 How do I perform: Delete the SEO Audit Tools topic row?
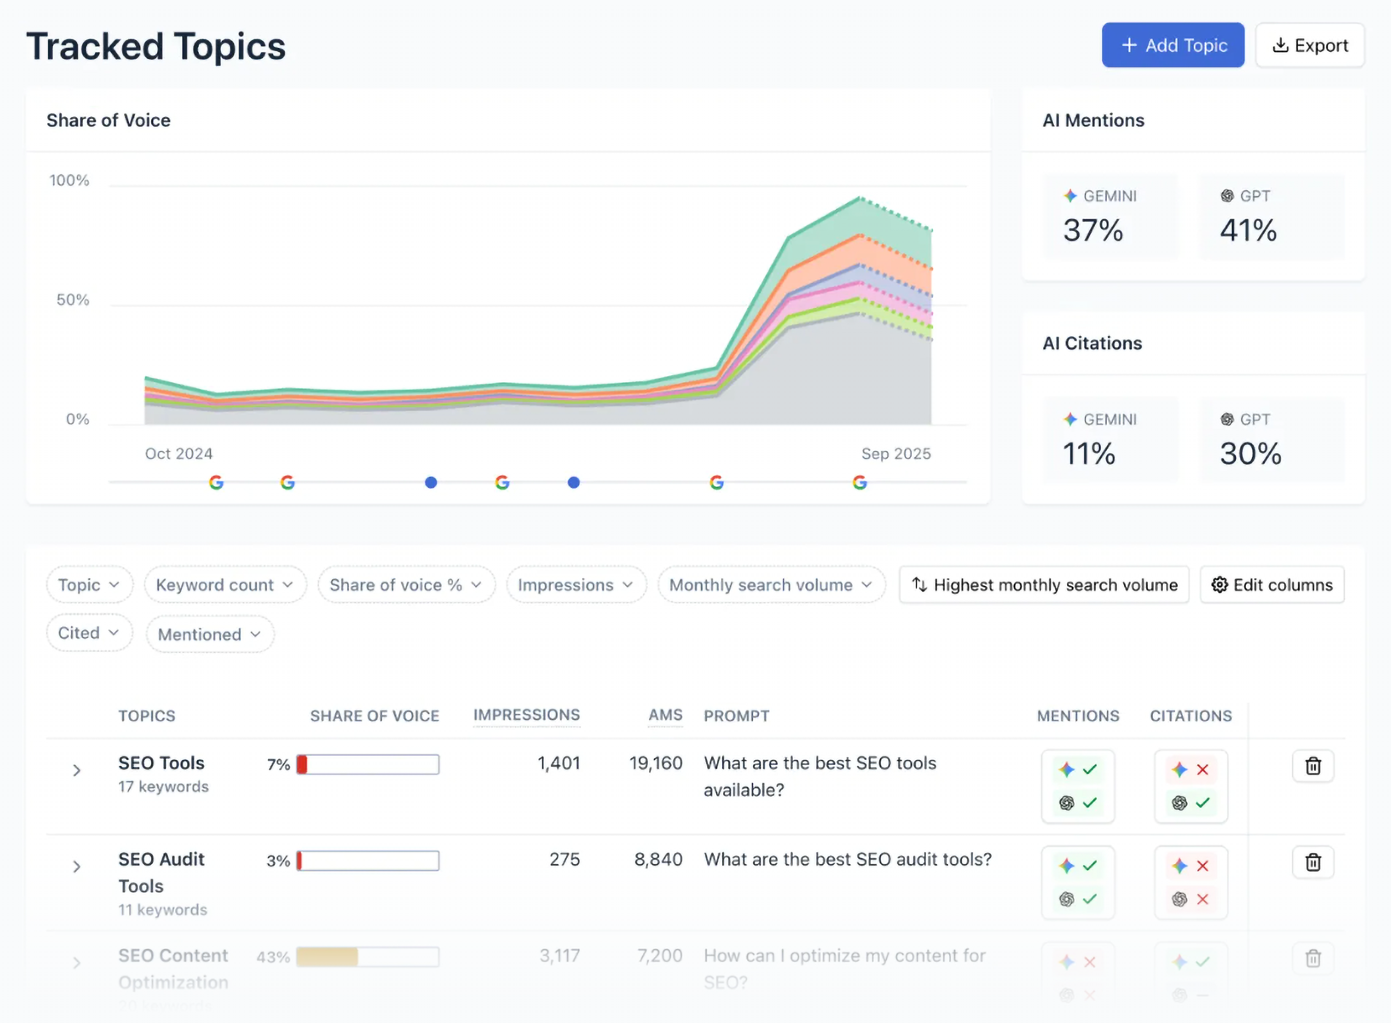coord(1313,862)
